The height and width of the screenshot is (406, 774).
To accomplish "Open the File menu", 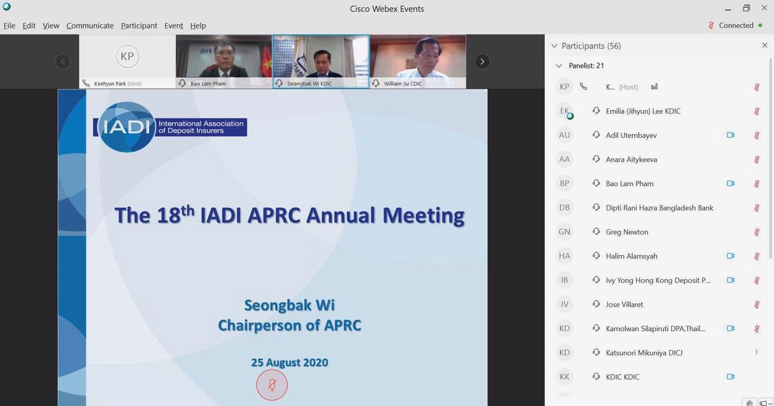I will (10, 25).
